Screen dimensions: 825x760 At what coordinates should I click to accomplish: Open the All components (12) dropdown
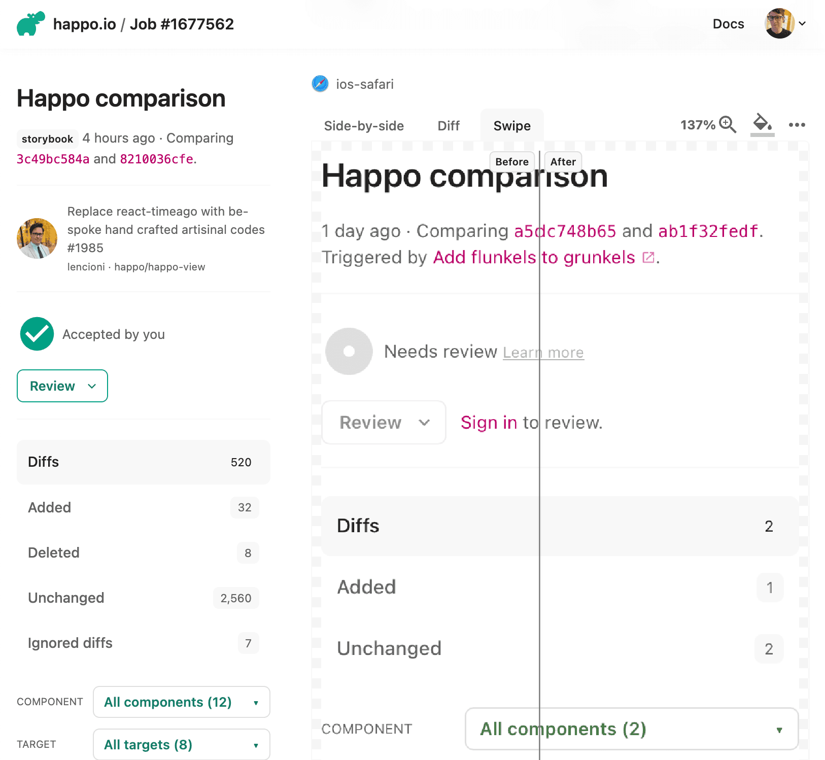pyautogui.click(x=181, y=702)
